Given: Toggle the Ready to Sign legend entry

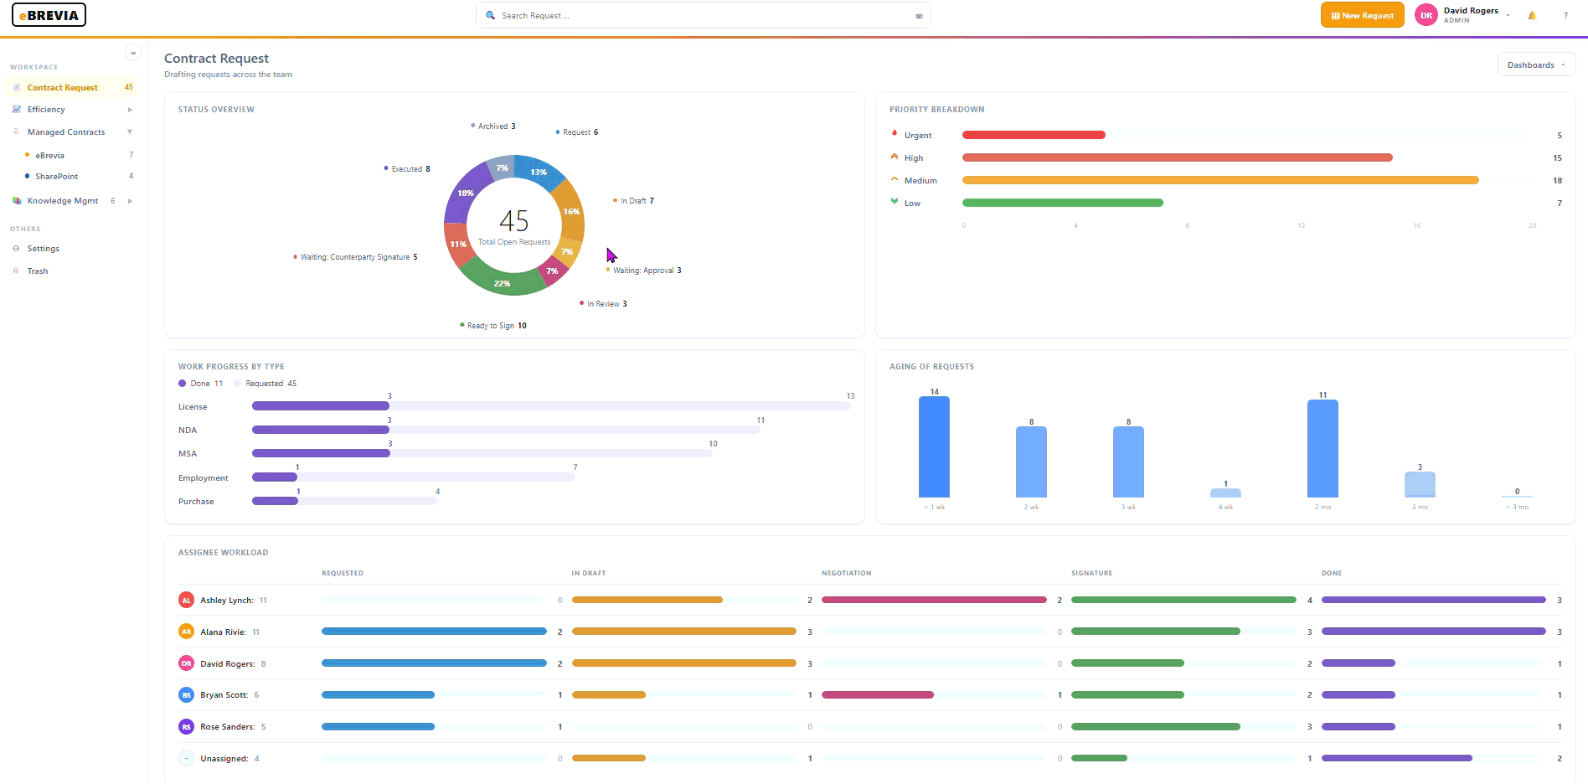Looking at the screenshot, I should click(493, 326).
